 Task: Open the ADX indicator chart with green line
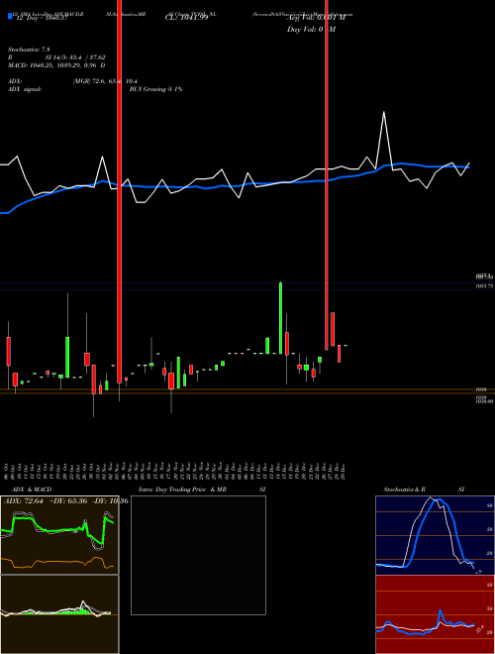(59, 535)
